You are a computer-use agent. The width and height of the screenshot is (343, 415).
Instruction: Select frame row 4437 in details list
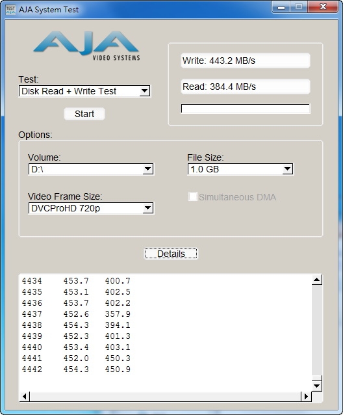point(76,314)
